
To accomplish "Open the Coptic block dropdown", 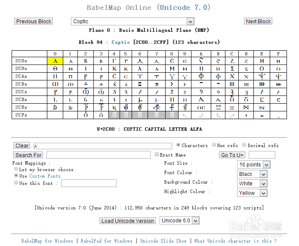I will coord(133,22).
